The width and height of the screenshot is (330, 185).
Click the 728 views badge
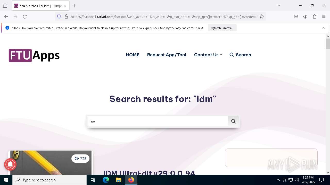80,159
